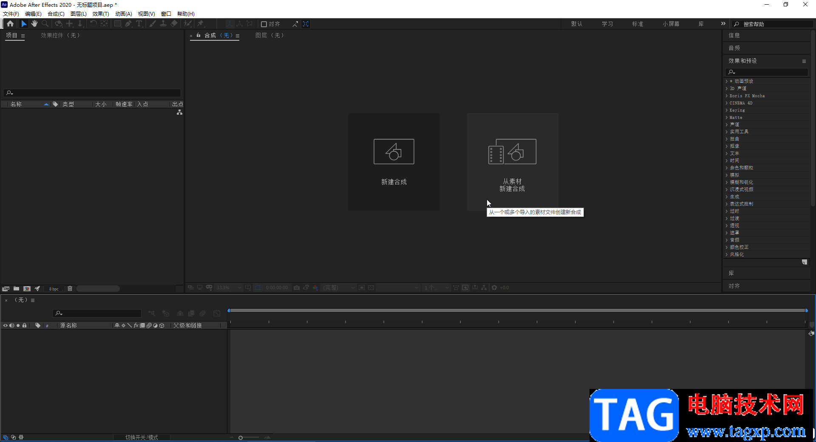The height and width of the screenshot is (442, 816).
Task: Switch to the 学习 workspace
Action: click(x=607, y=24)
